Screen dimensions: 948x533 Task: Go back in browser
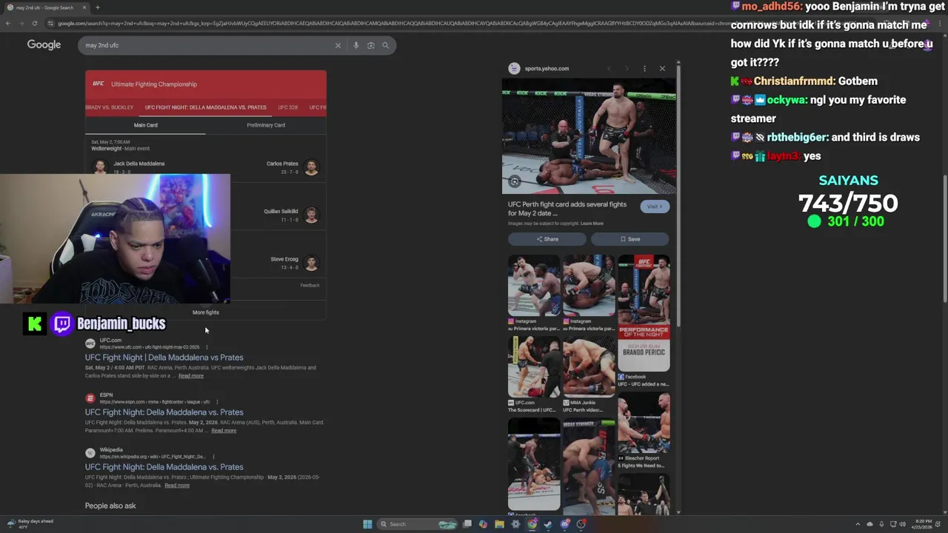tap(7, 23)
